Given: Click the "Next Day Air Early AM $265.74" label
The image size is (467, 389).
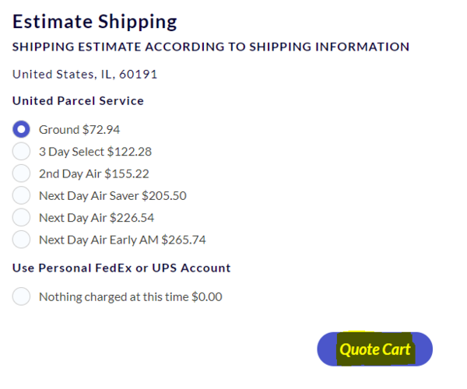Looking at the screenshot, I should (122, 240).
